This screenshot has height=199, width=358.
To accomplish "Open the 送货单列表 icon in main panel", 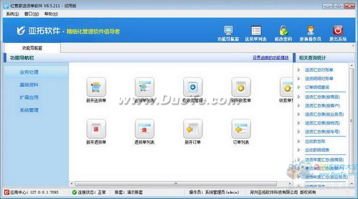I will [145, 87].
